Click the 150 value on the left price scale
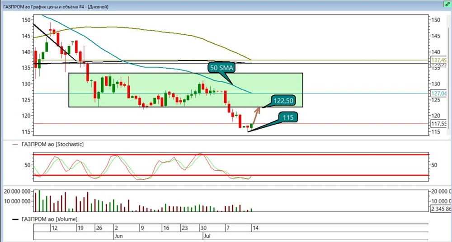452x242 pixels. 26,20
